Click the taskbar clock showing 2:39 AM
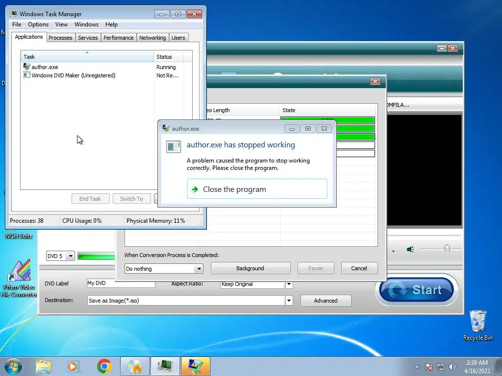The width and height of the screenshot is (502, 376). pyautogui.click(x=477, y=367)
